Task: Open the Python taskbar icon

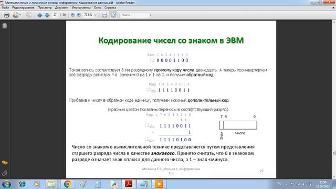Action: tap(113, 184)
